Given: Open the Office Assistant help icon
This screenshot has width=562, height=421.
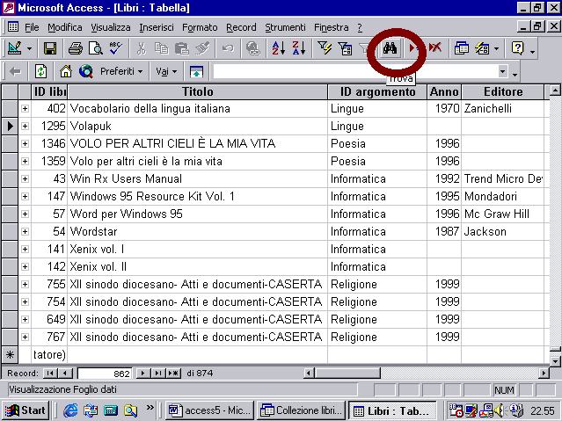Looking at the screenshot, I should [x=517, y=48].
